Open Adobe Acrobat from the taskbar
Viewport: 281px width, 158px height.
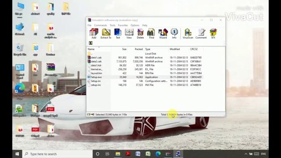128,154
